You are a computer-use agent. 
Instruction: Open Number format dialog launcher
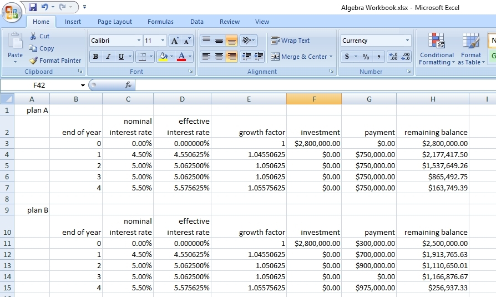pyautogui.click(x=409, y=72)
